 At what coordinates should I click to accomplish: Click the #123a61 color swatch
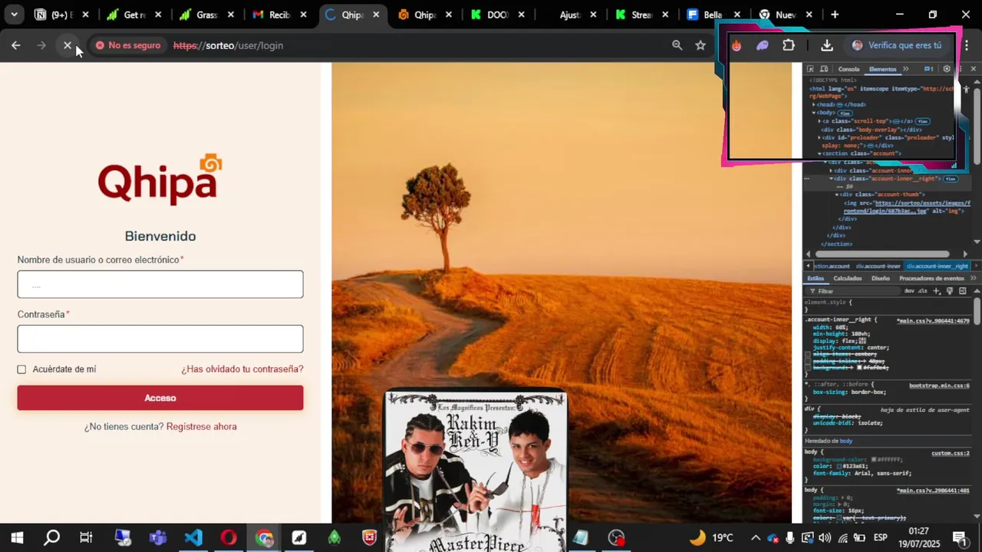click(x=841, y=466)
